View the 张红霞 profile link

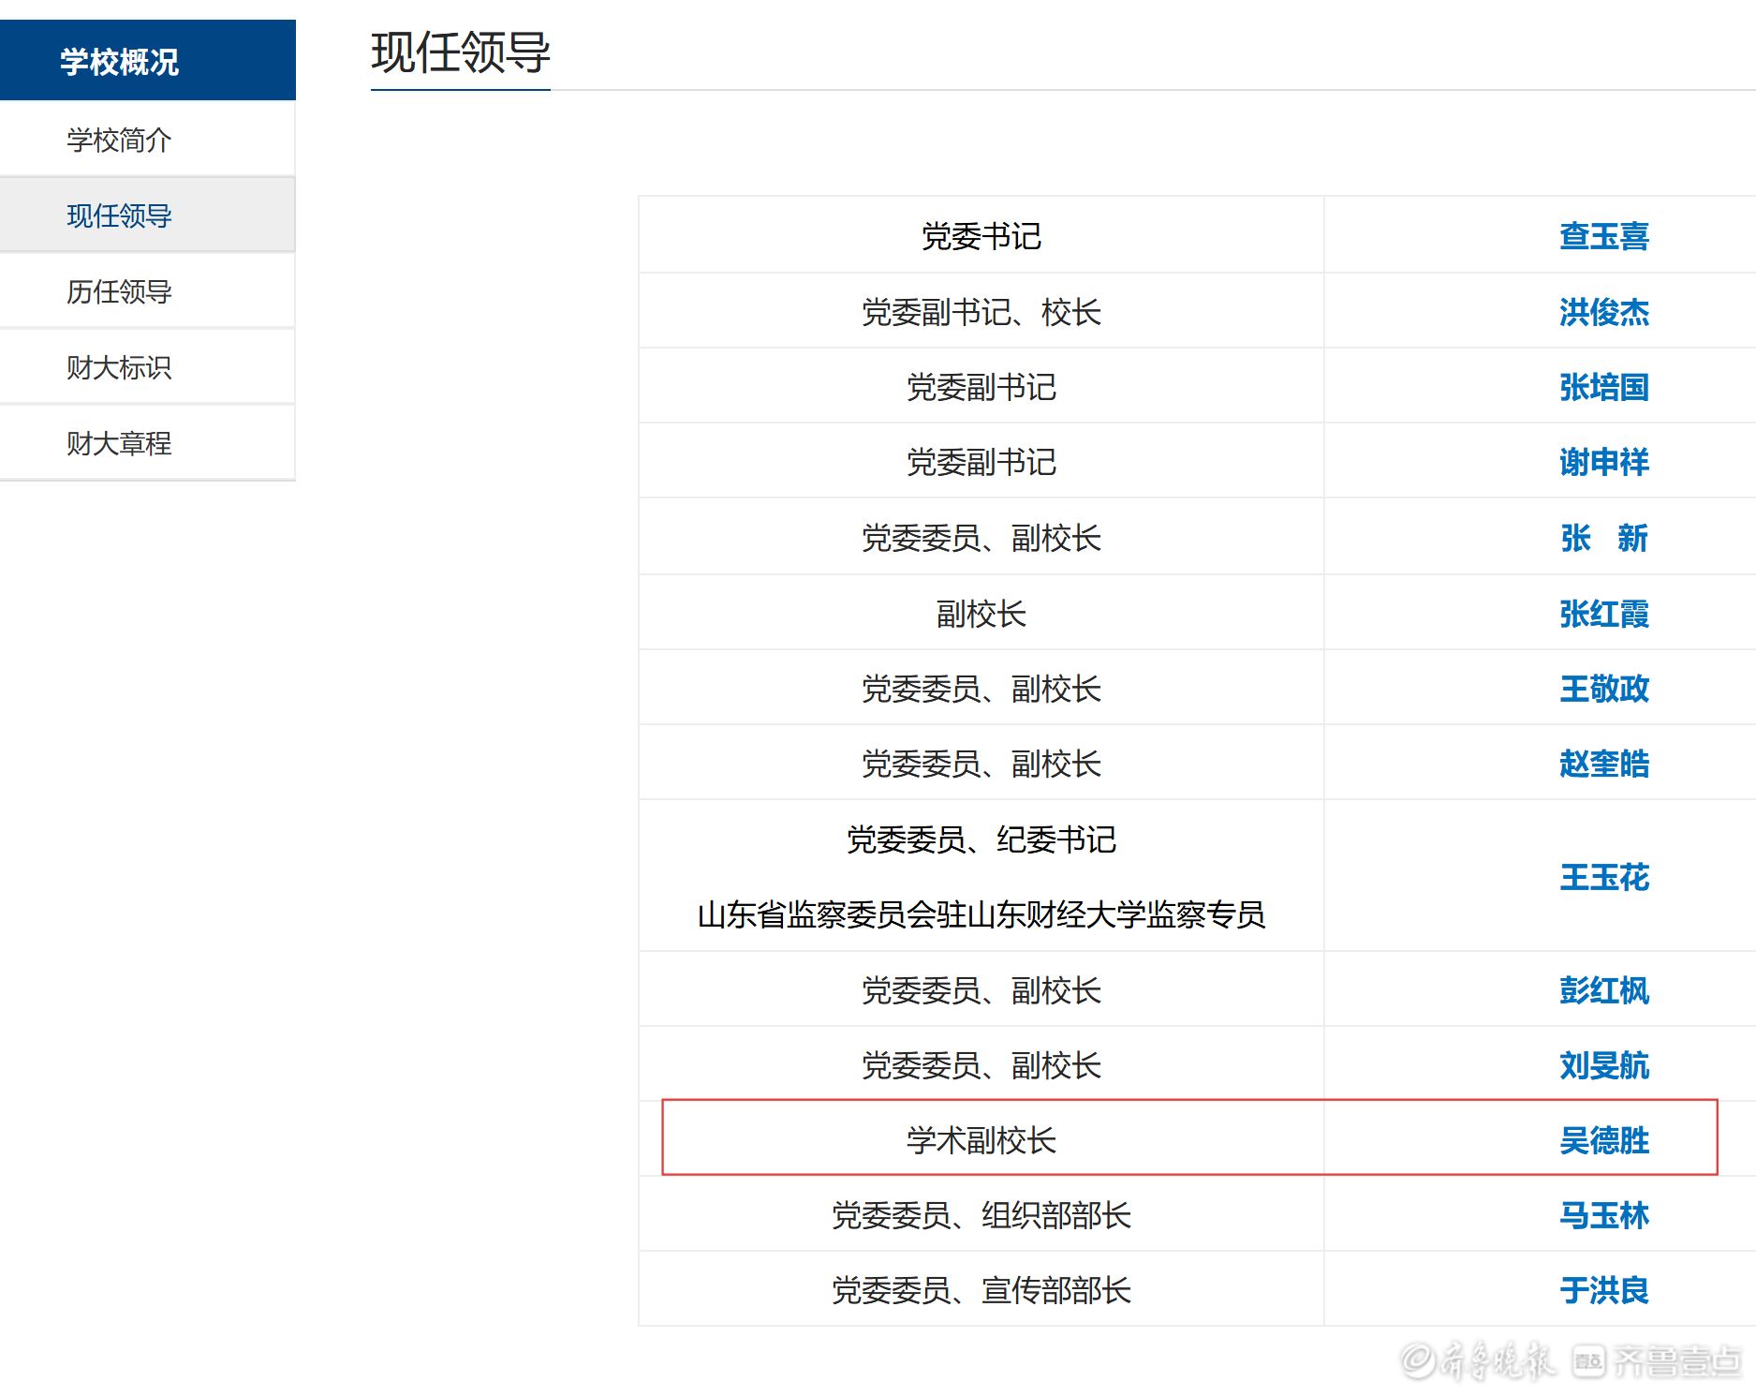(1603, 614)
